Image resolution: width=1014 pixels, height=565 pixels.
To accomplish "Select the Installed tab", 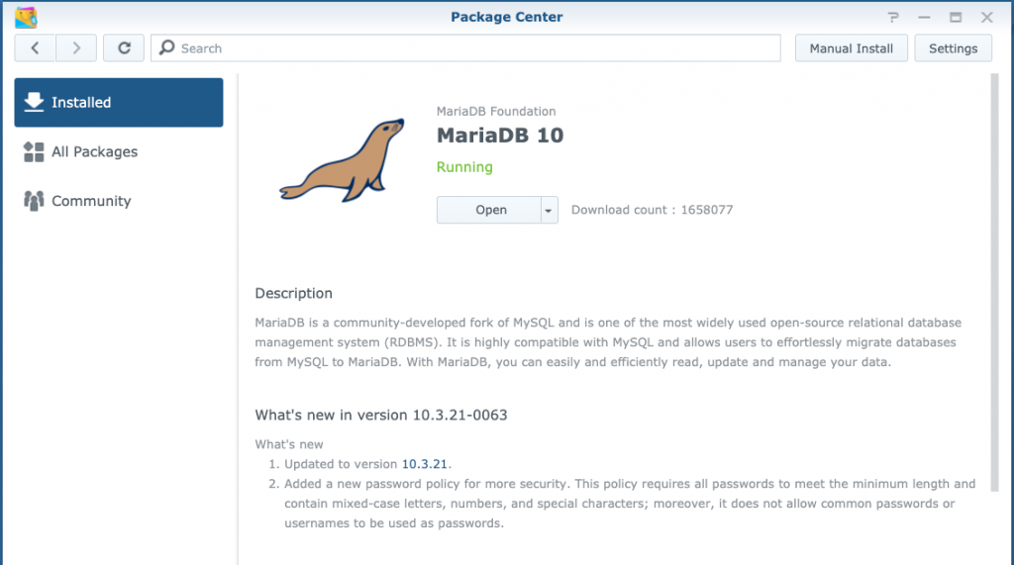I will coord(119,102).
